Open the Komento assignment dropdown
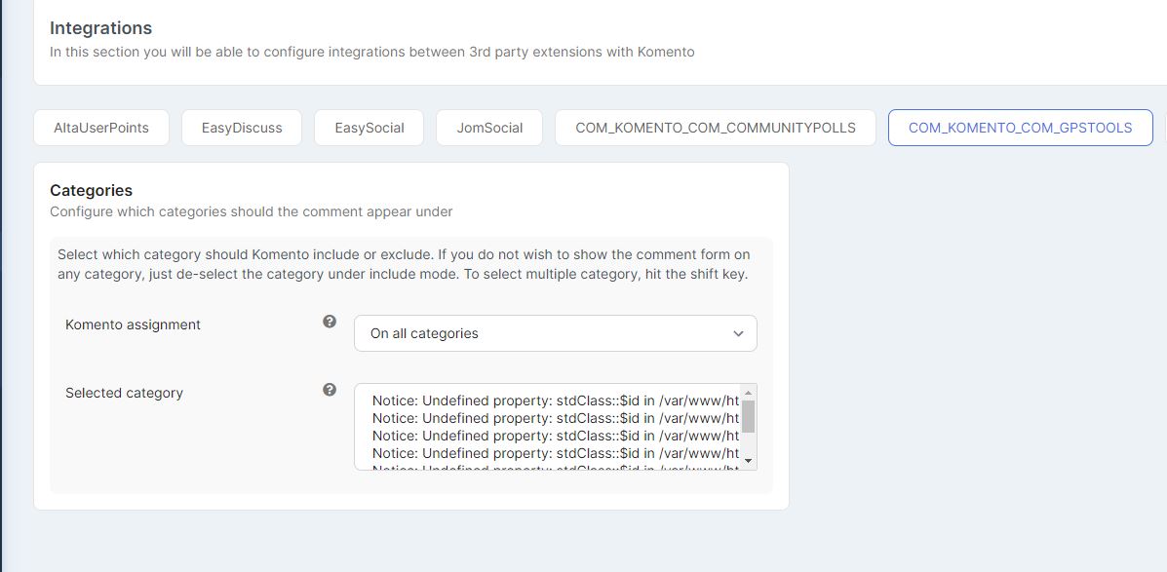This screenshot has height=572, width=1167. pos(555,333)
